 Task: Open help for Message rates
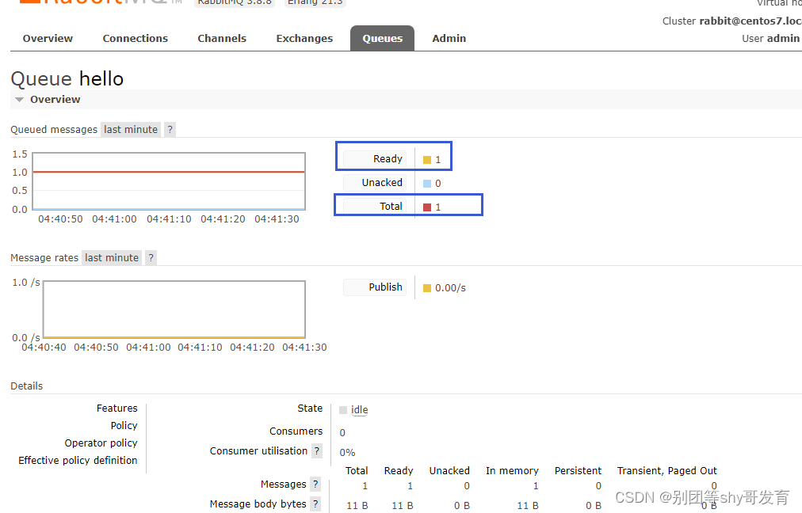click(151, 258)
